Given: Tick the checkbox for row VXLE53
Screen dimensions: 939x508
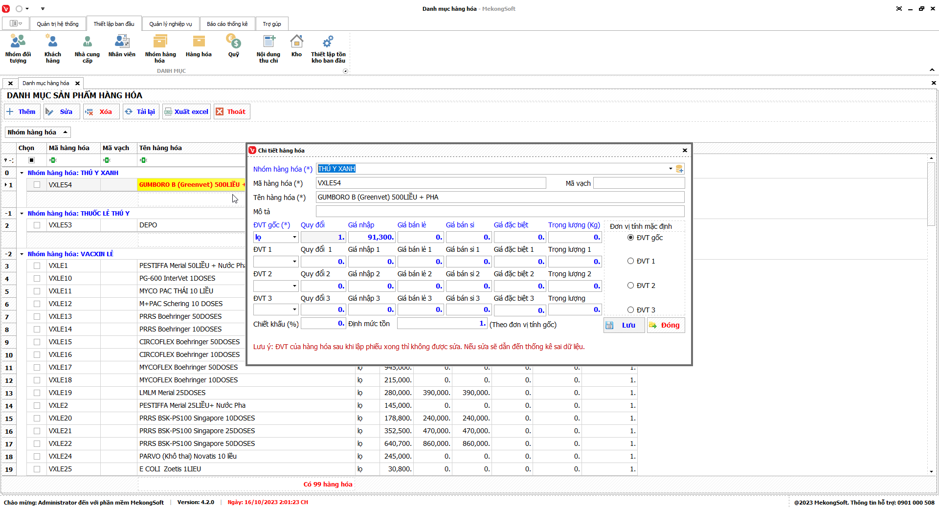Looking at the screenshot, I should coord(37,225).
